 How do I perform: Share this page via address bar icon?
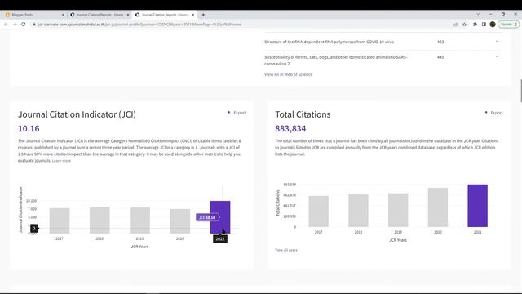coord(455,24)
